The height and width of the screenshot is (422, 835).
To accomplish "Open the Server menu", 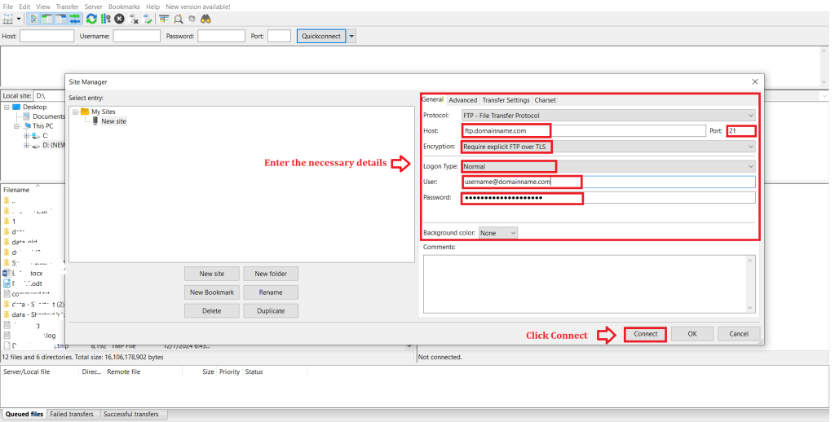I will tap(93, 7).
